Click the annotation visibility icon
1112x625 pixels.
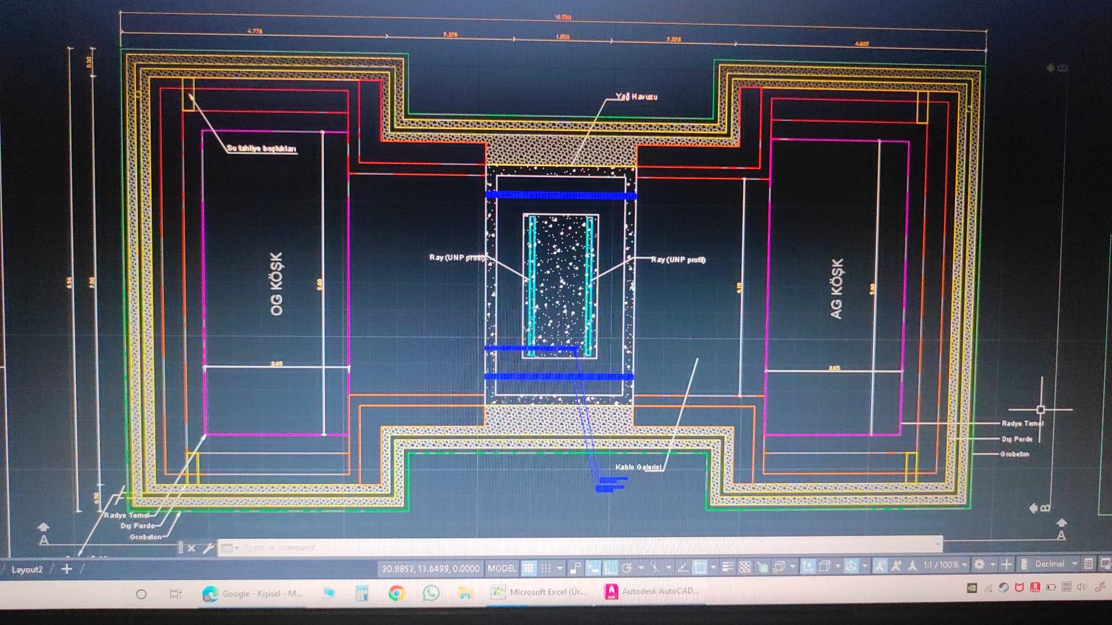pos(880,565)
